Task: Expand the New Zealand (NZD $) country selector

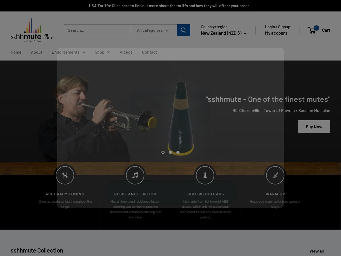Action: 223,33
